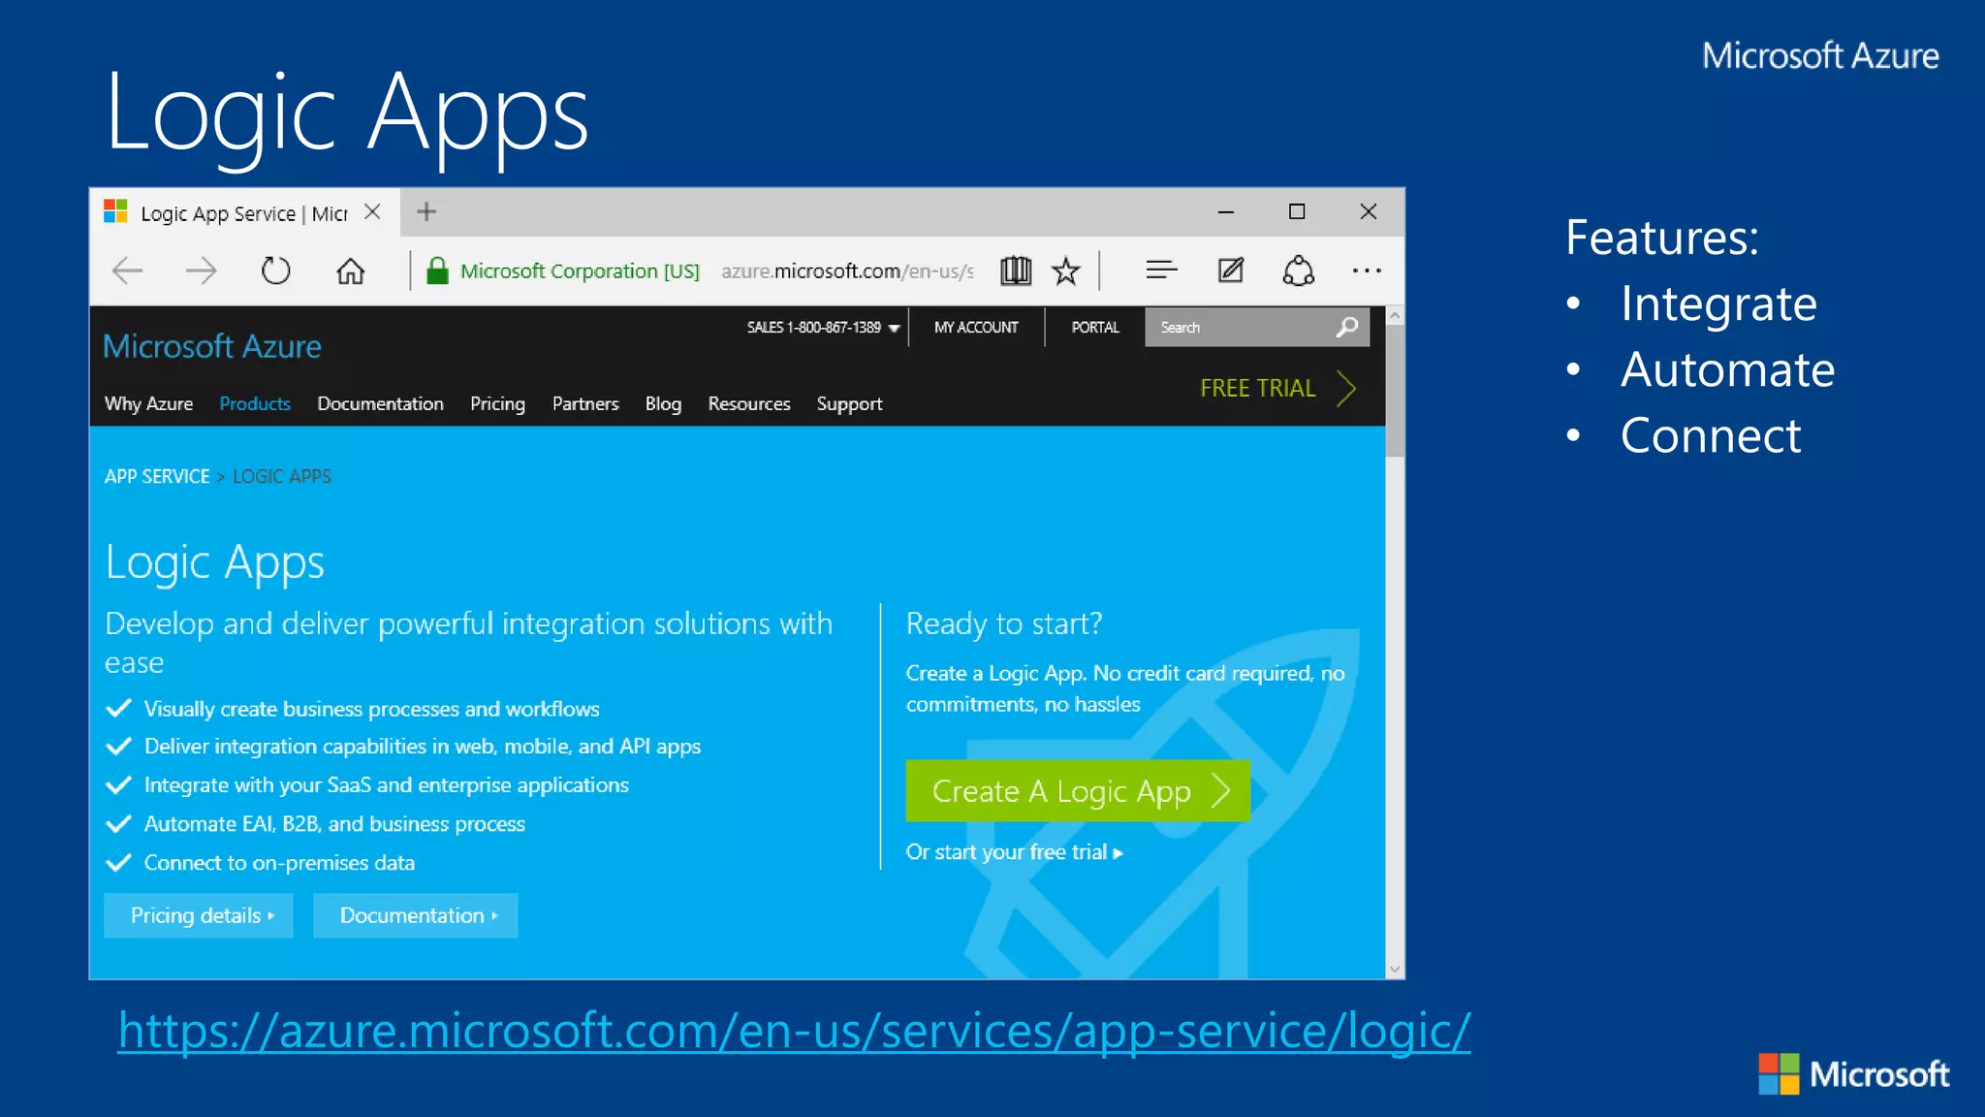Click the chevron next to FREE TRIAL
This screenshot has width=1985, height=1117.
click(x=1346, y=388)
